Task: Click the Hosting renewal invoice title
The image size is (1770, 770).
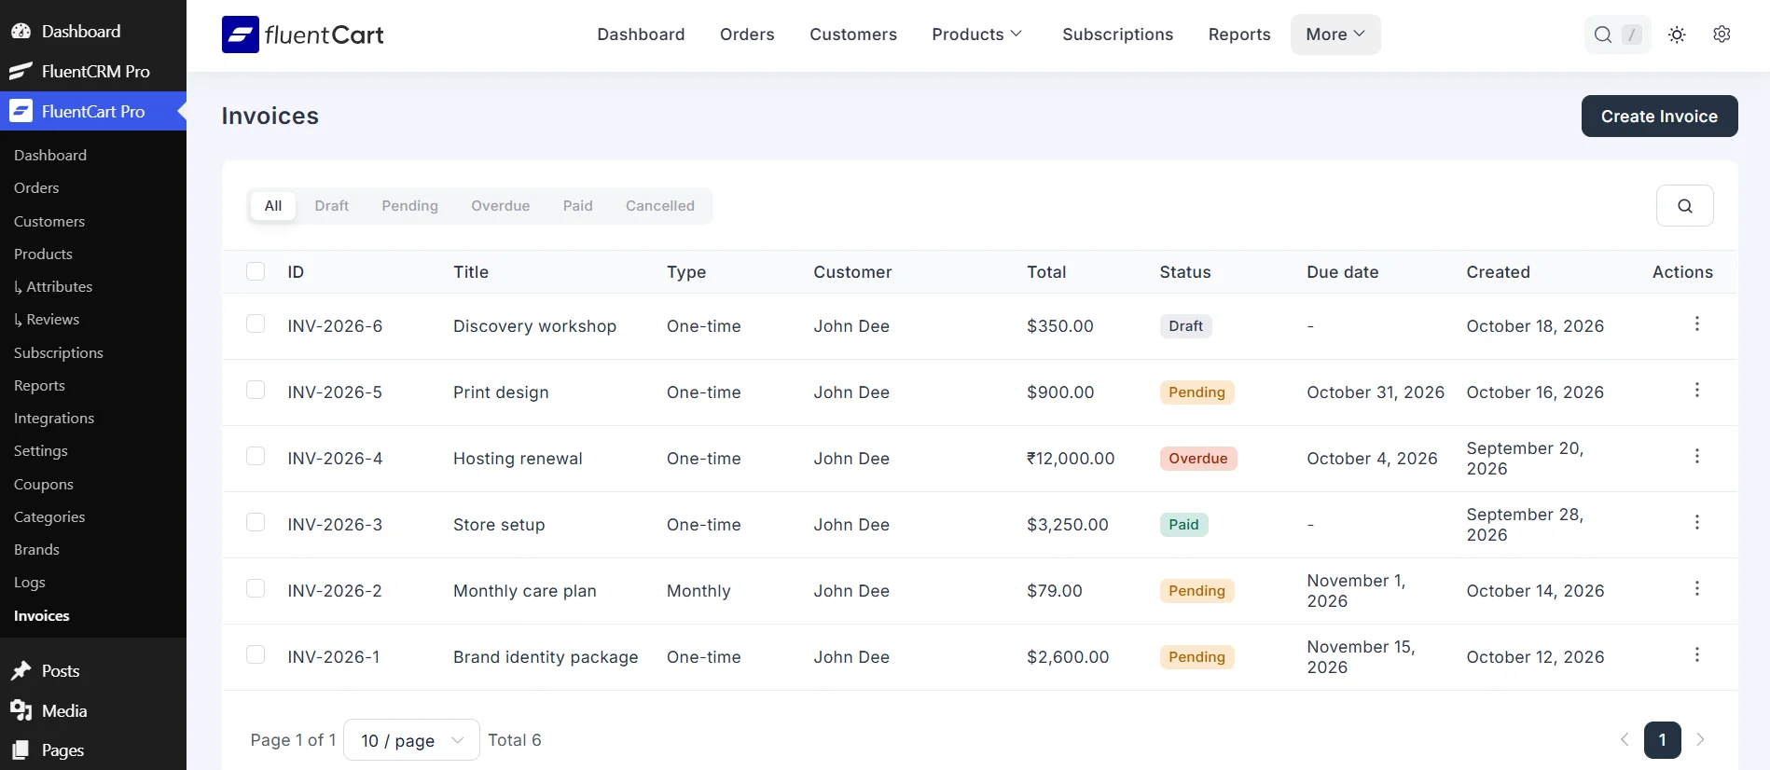Action: 518,459
